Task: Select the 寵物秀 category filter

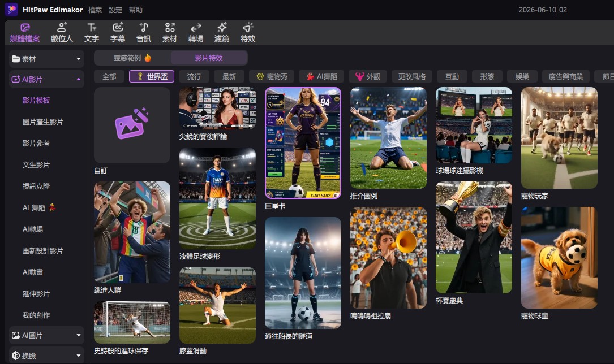Action: pos(272,77)
